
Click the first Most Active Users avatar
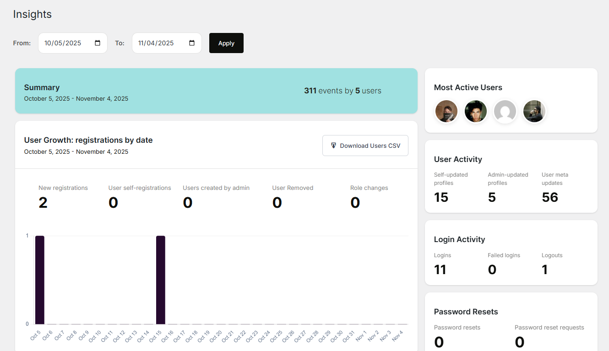pyautogui.click(x=446, y=111)
